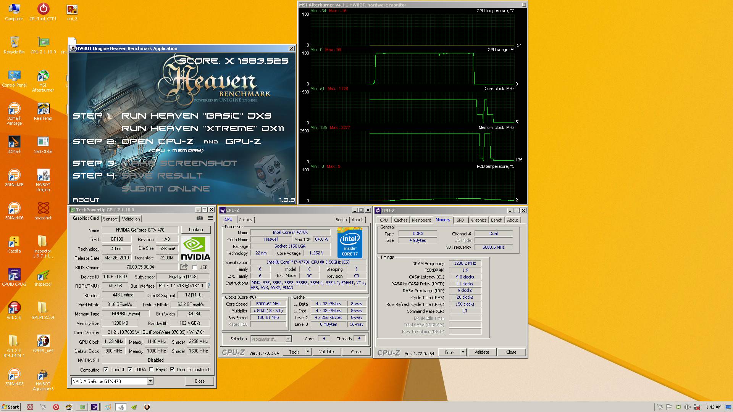The width and height of the screenshot is (733, 412).
Task: Open RealTemp desktop shortcut
Action: coord(43,112)
